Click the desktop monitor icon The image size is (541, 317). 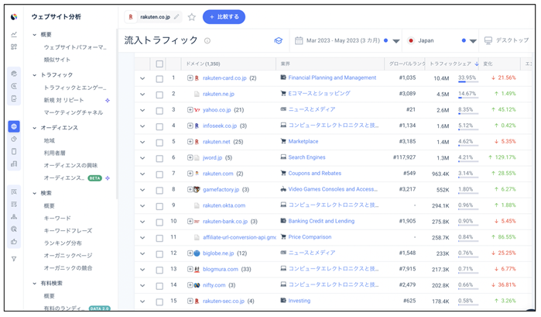(488, 40)
